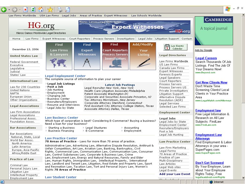This screenshot has height=184, width=245.
Task: Click Federal Government sidebar link
Action: (x=24, y=62)
